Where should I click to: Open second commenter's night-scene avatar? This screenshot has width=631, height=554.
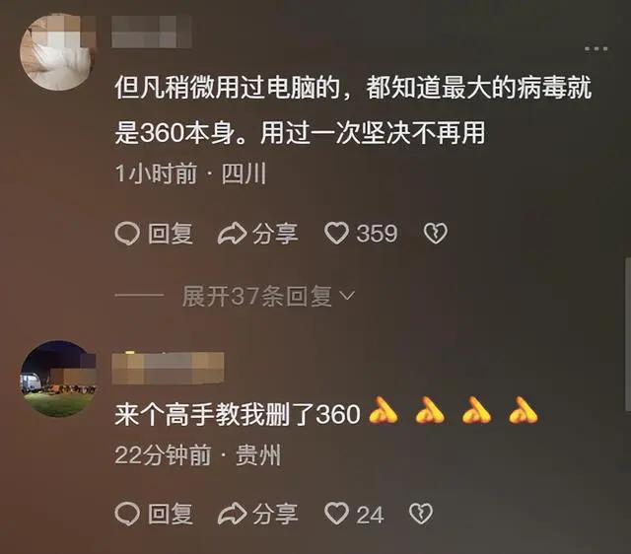(x=58, y=379)
